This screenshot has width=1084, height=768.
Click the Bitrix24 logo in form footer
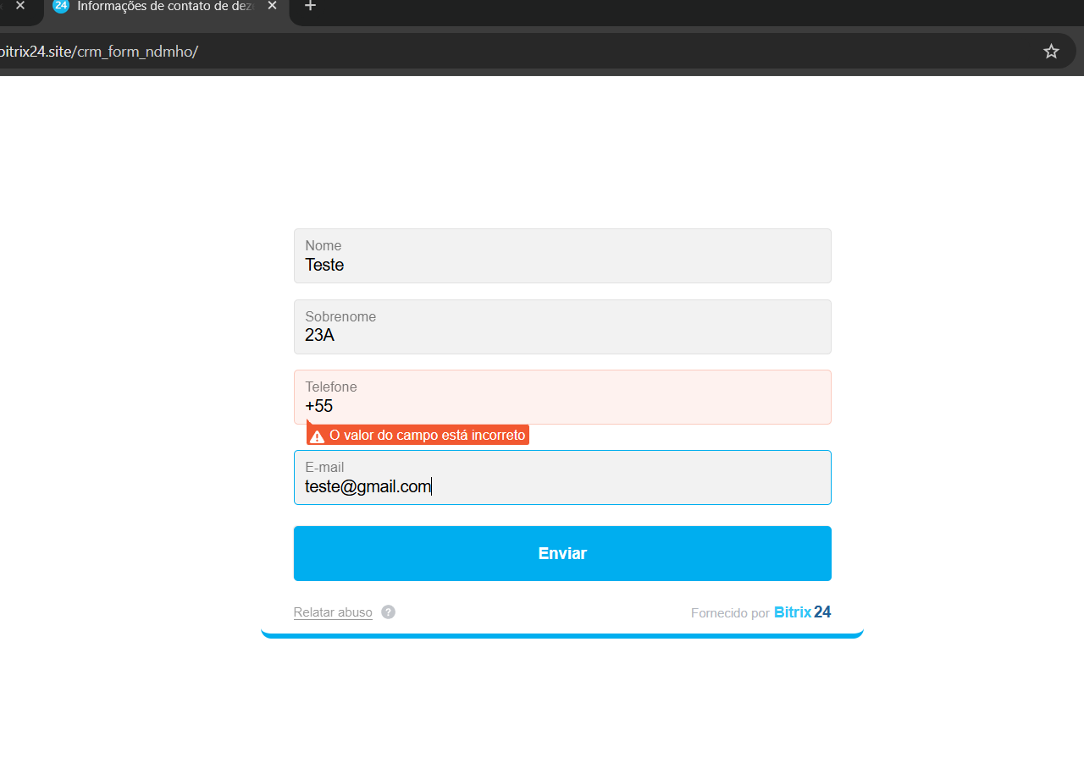(x=802, y=612)
